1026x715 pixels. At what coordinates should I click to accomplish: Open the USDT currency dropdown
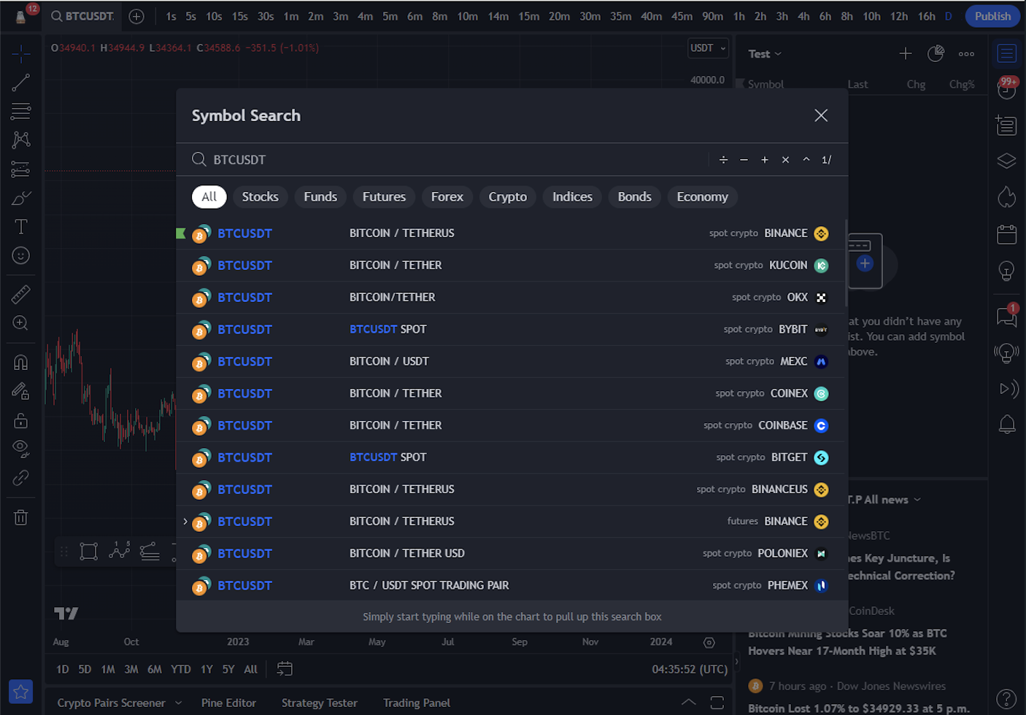coord(709,48)
